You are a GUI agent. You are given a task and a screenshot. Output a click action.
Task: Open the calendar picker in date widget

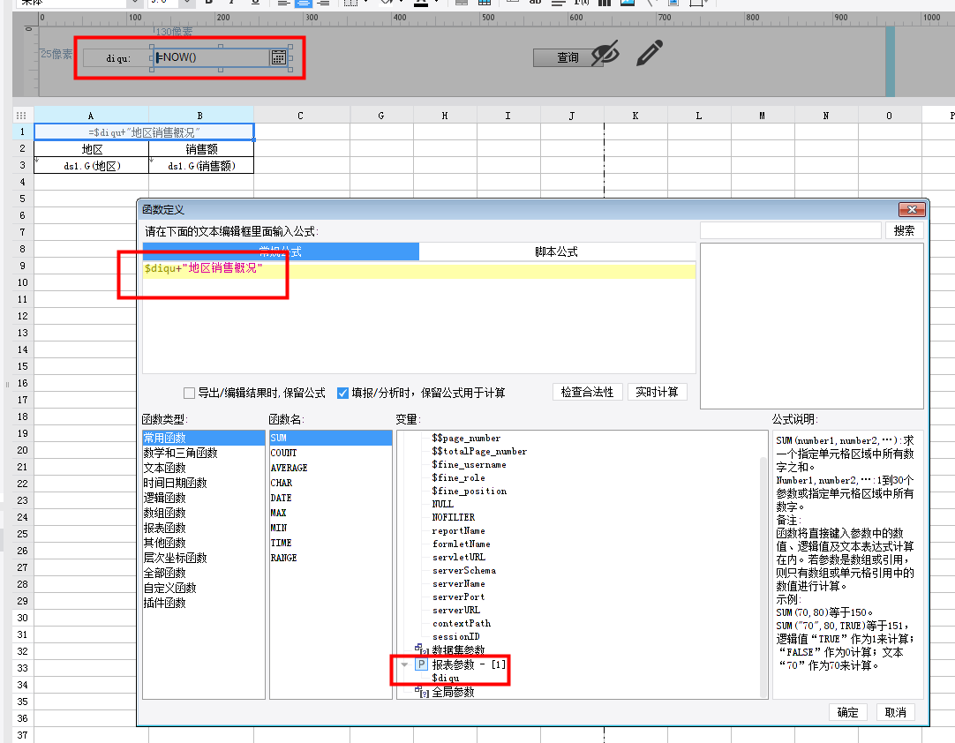278,58
